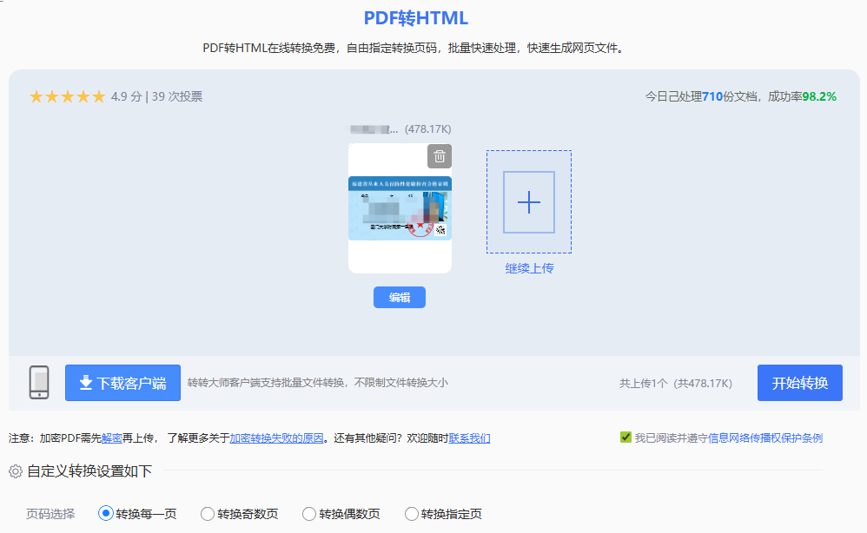Image resolution: width=867 pixels, height=533 pixels.
Task: Click the uploaded PDF preview thumbnail
Action: pyautogui.click(x=400, y=208)
